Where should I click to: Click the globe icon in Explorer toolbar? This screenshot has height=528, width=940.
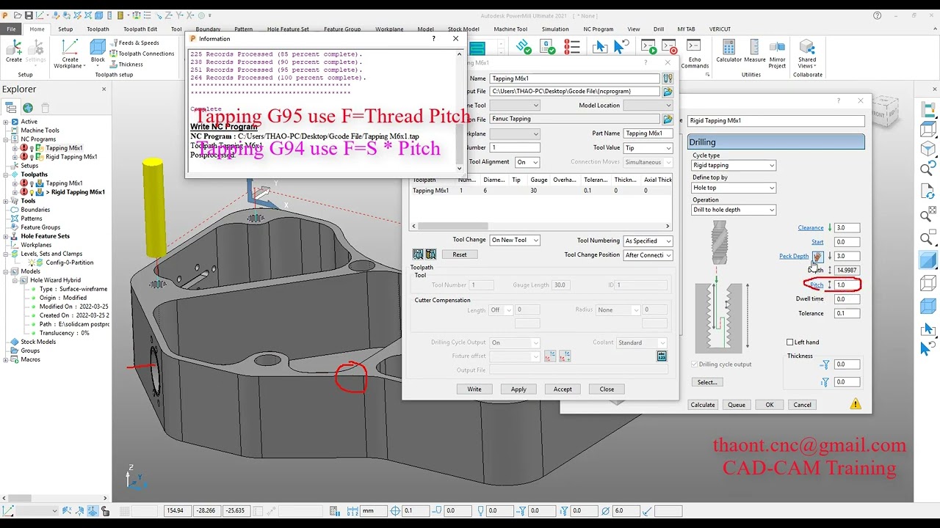click(28, 108)
